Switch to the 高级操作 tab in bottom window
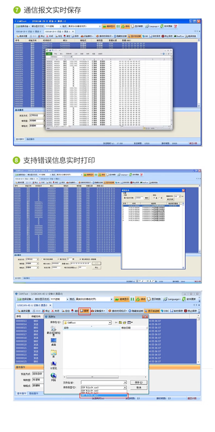Screen dimensions: 215x432 pos(34,393)
